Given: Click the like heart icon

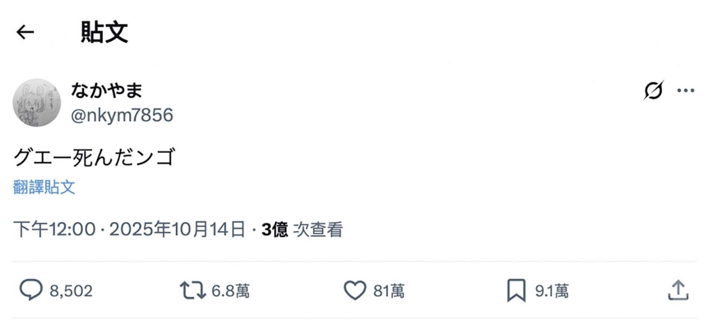Looking at the screenshot, I should 356,290.
